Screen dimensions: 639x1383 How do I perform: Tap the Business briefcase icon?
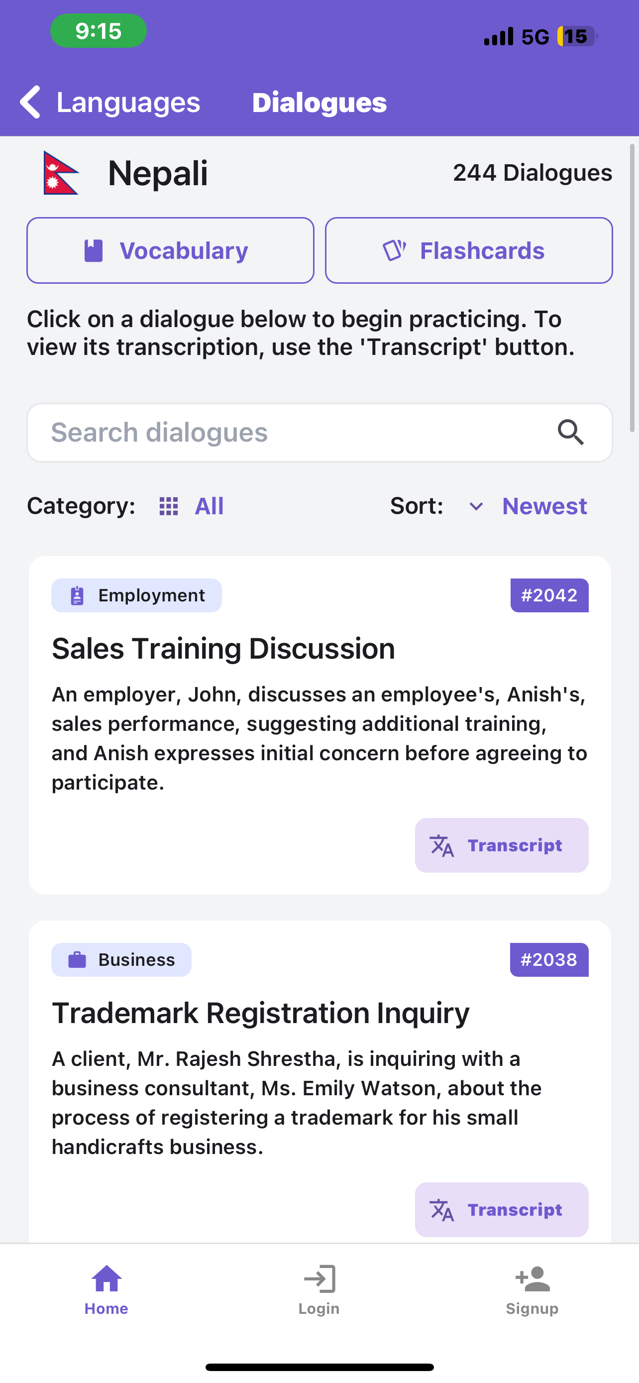[x=77, y=959]
